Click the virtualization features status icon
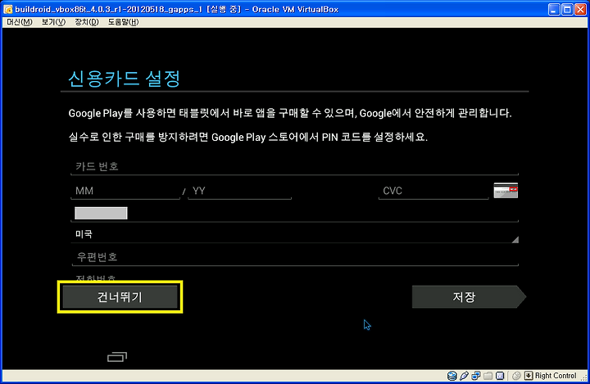The image size is (590, 384). click(x=500, y=376)
